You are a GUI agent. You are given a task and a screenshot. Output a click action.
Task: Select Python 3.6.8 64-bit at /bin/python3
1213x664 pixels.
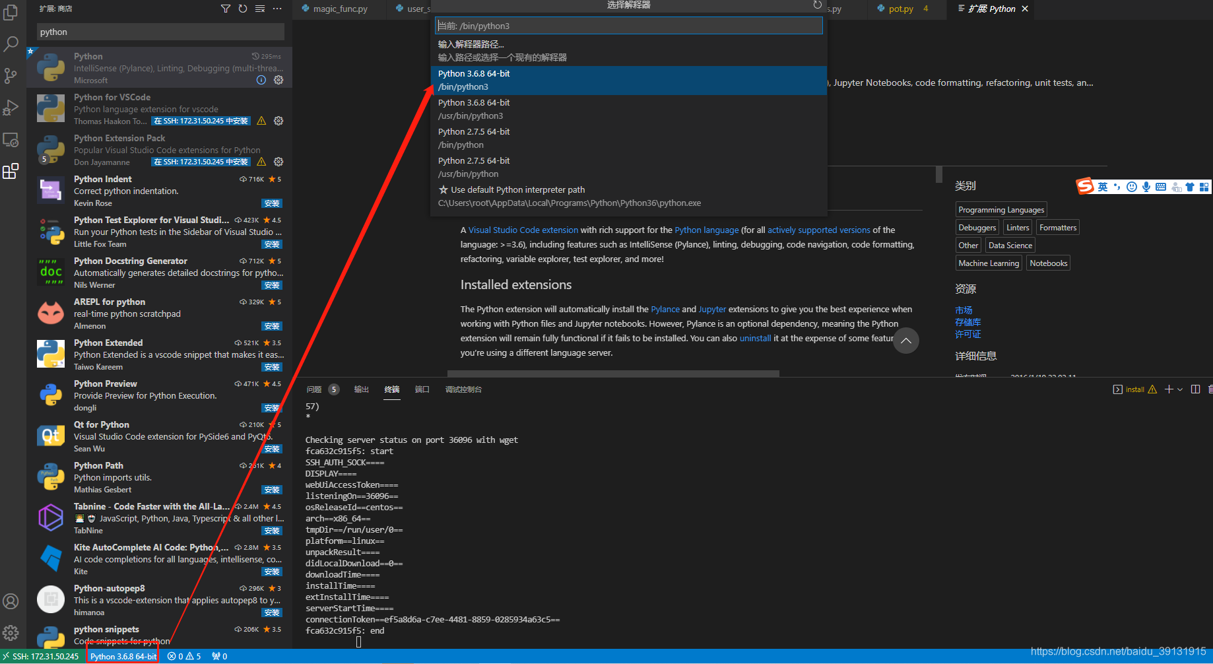pos(629,81)
